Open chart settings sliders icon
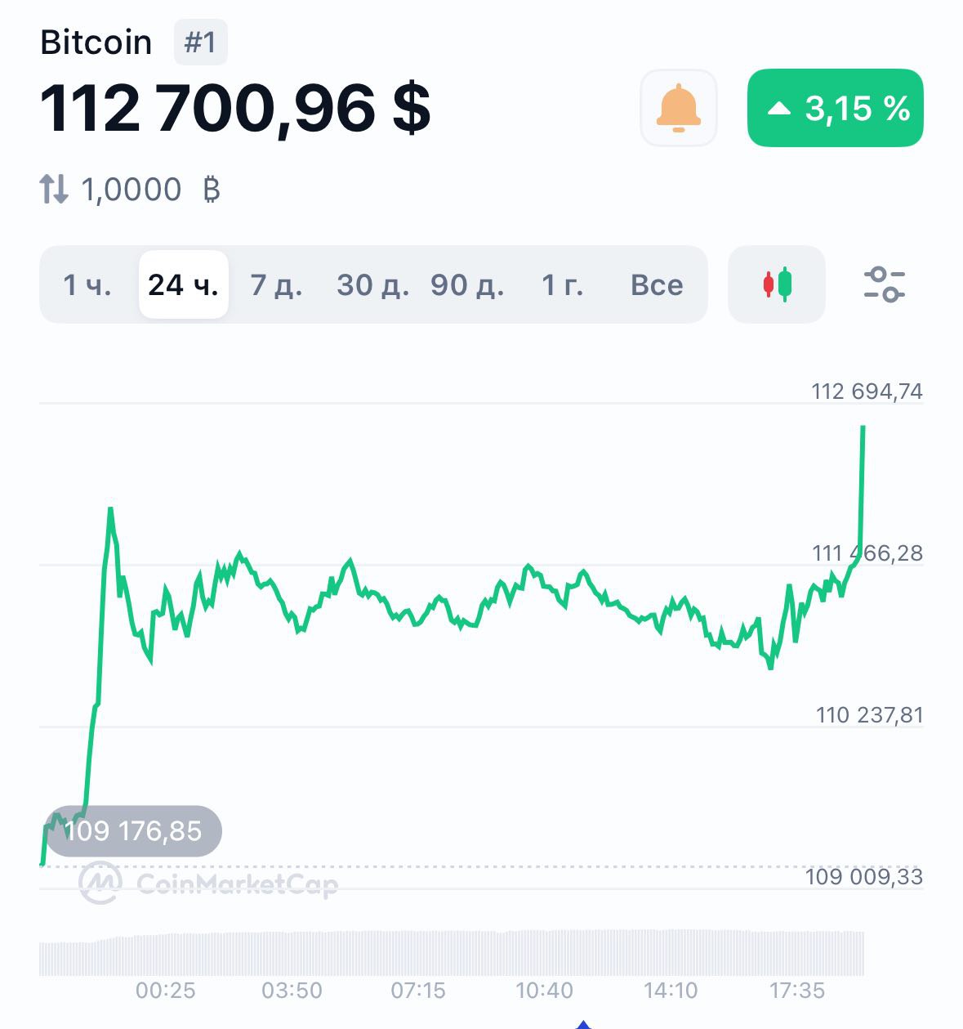Image resolution: width=963 pixels, height=1029 pixels. click(x=884, y=284)
